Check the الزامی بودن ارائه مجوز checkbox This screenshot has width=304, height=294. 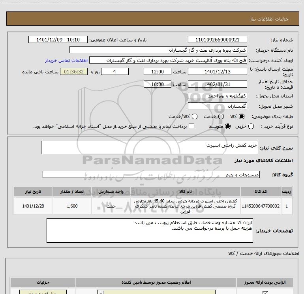pyautogui.click(x=265, y=292)
